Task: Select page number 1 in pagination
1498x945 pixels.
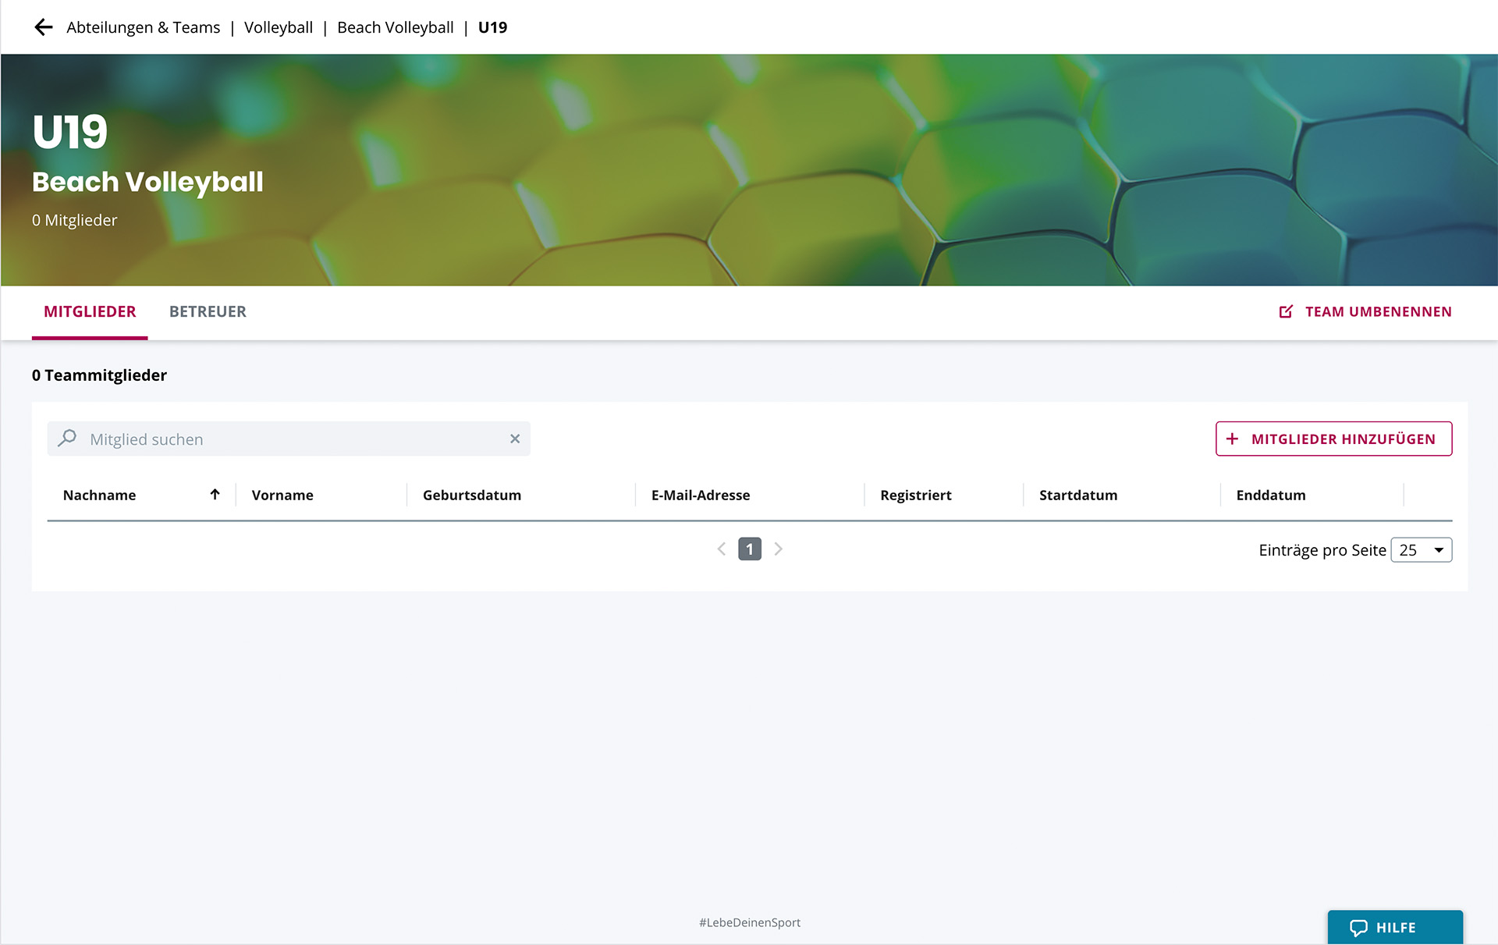Action: click(x=750, y=549)
